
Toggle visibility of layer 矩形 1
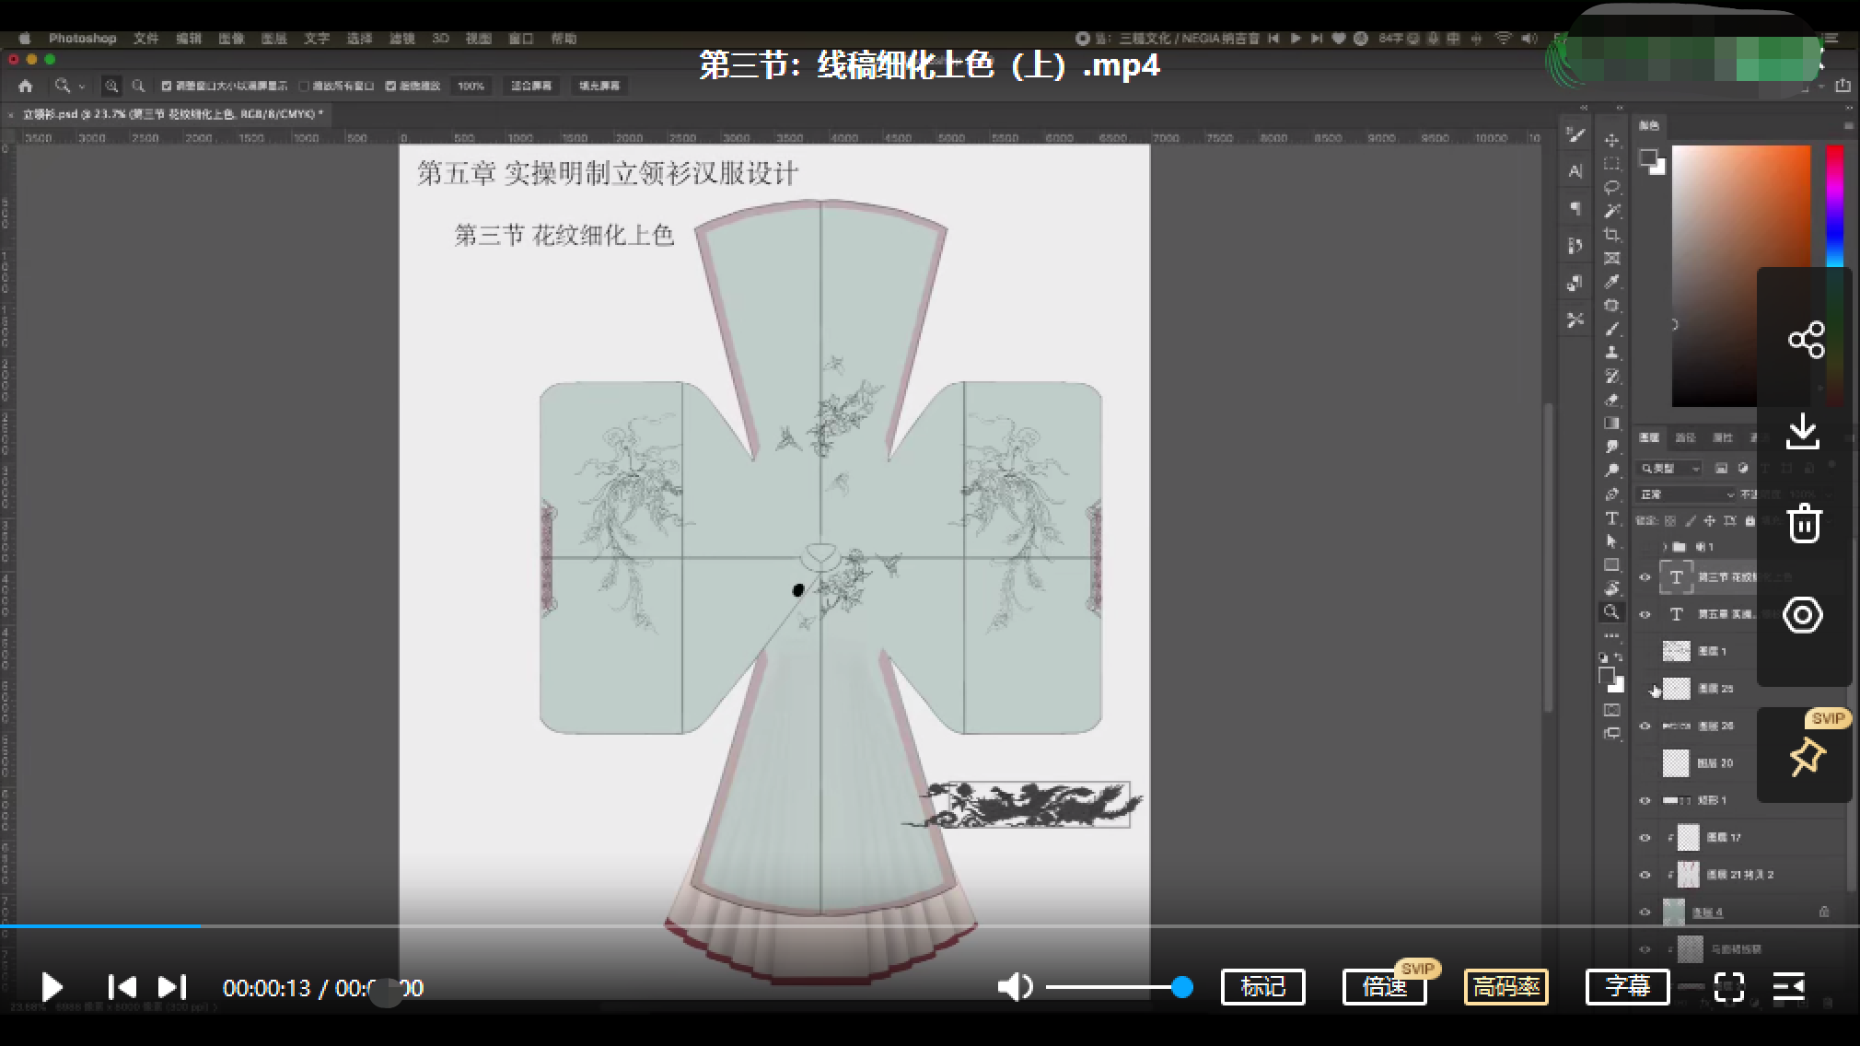coord(1645,800)
